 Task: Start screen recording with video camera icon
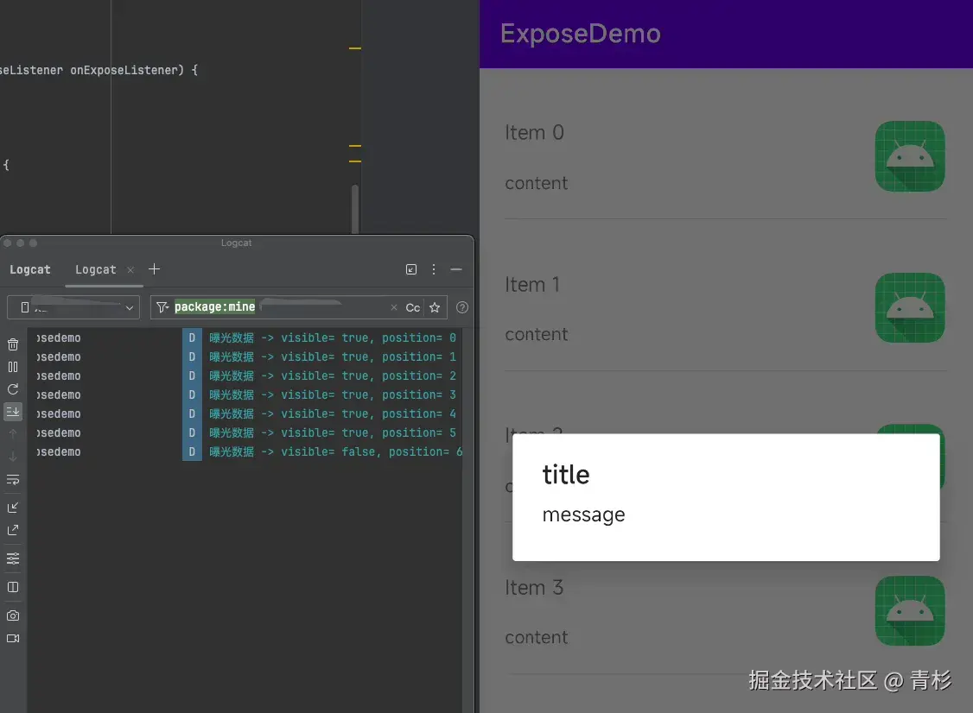tap(13, 639)
